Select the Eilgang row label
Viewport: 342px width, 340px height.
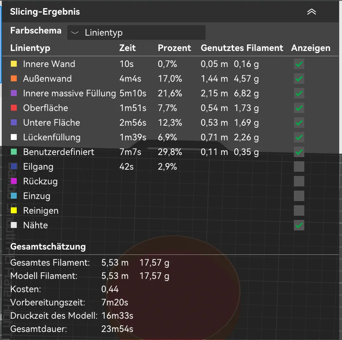[38, 167]
